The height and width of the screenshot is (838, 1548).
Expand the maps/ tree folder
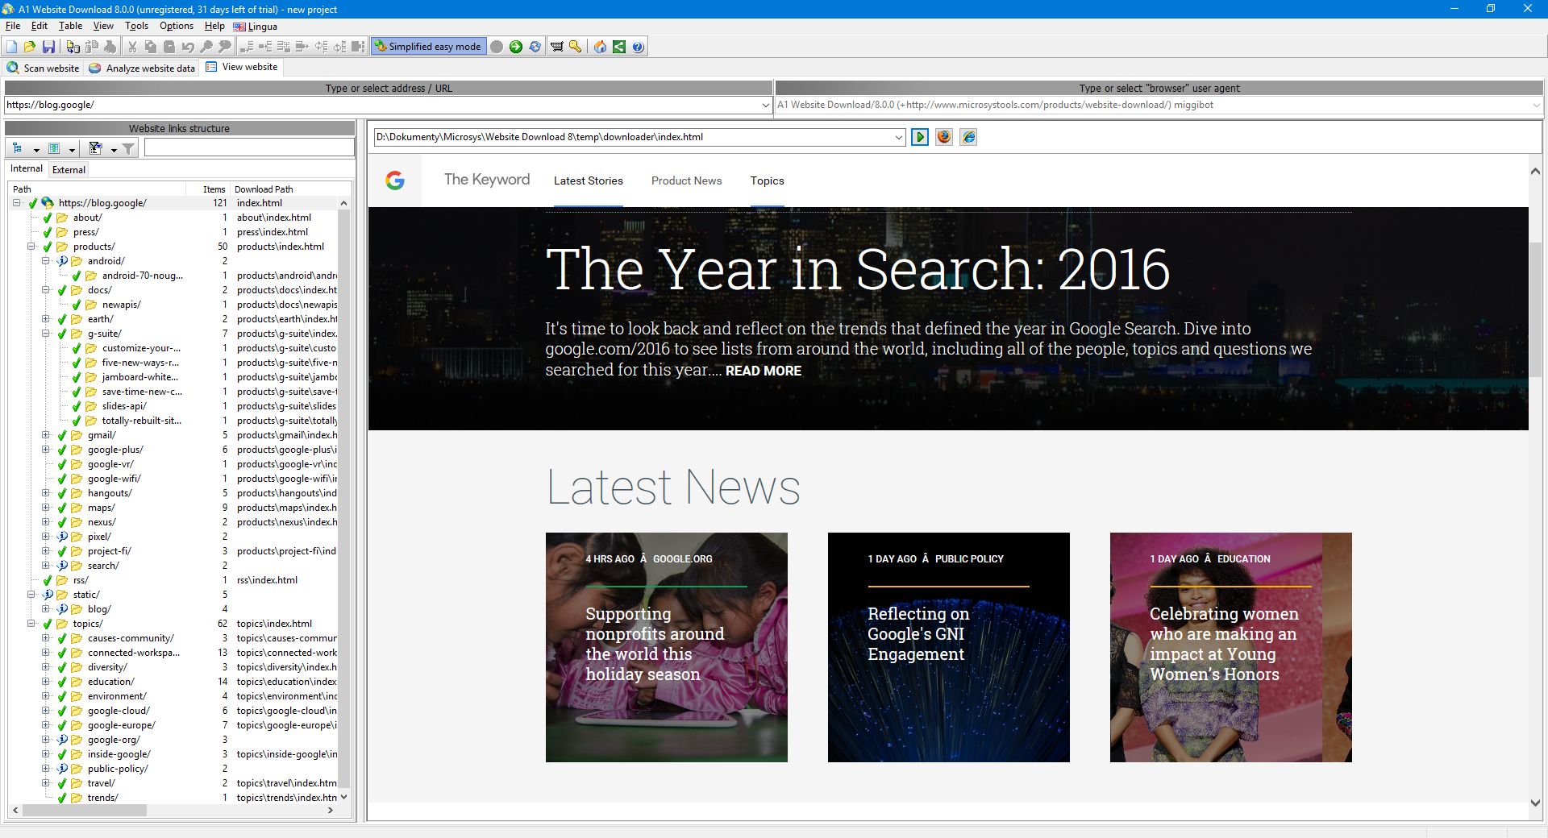46,508
